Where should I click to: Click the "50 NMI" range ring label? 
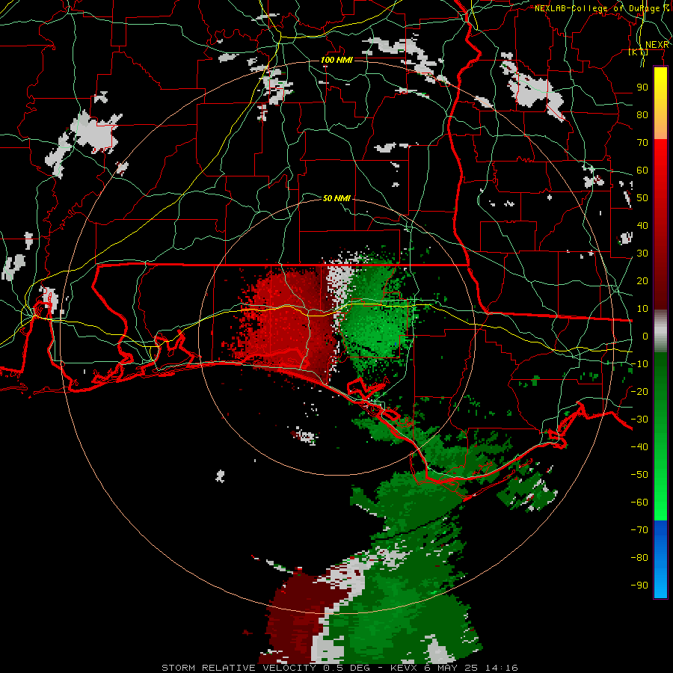(336, 198)
